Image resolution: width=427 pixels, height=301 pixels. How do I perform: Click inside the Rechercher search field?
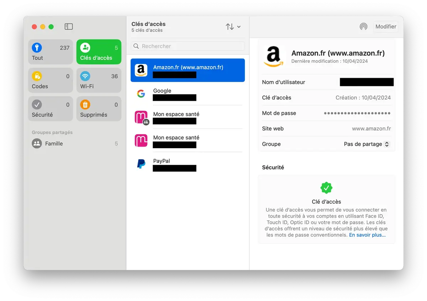click(188, 46)
